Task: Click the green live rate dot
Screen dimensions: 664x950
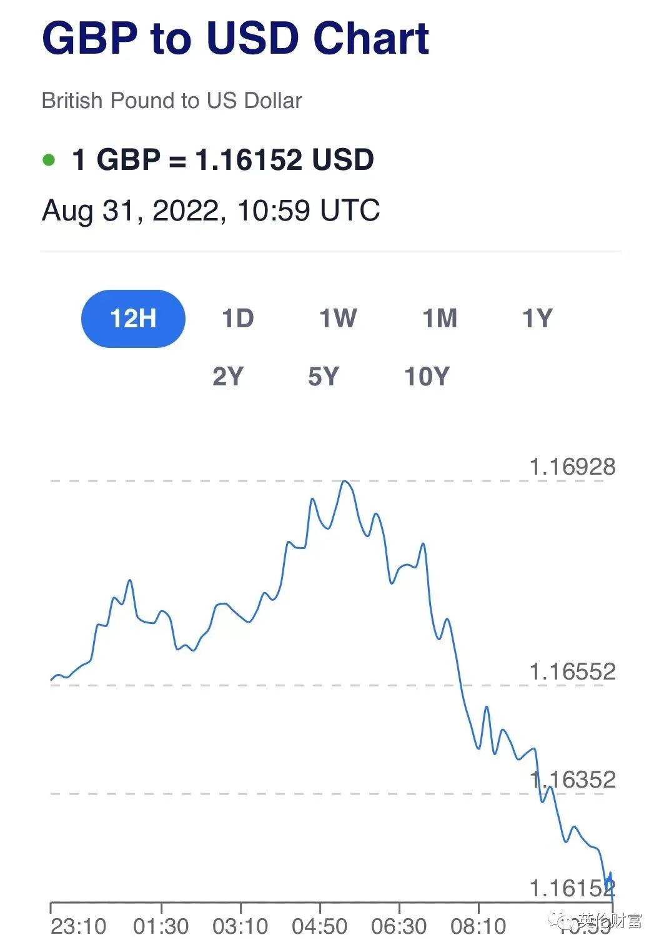Action: [x=49, y=160]
